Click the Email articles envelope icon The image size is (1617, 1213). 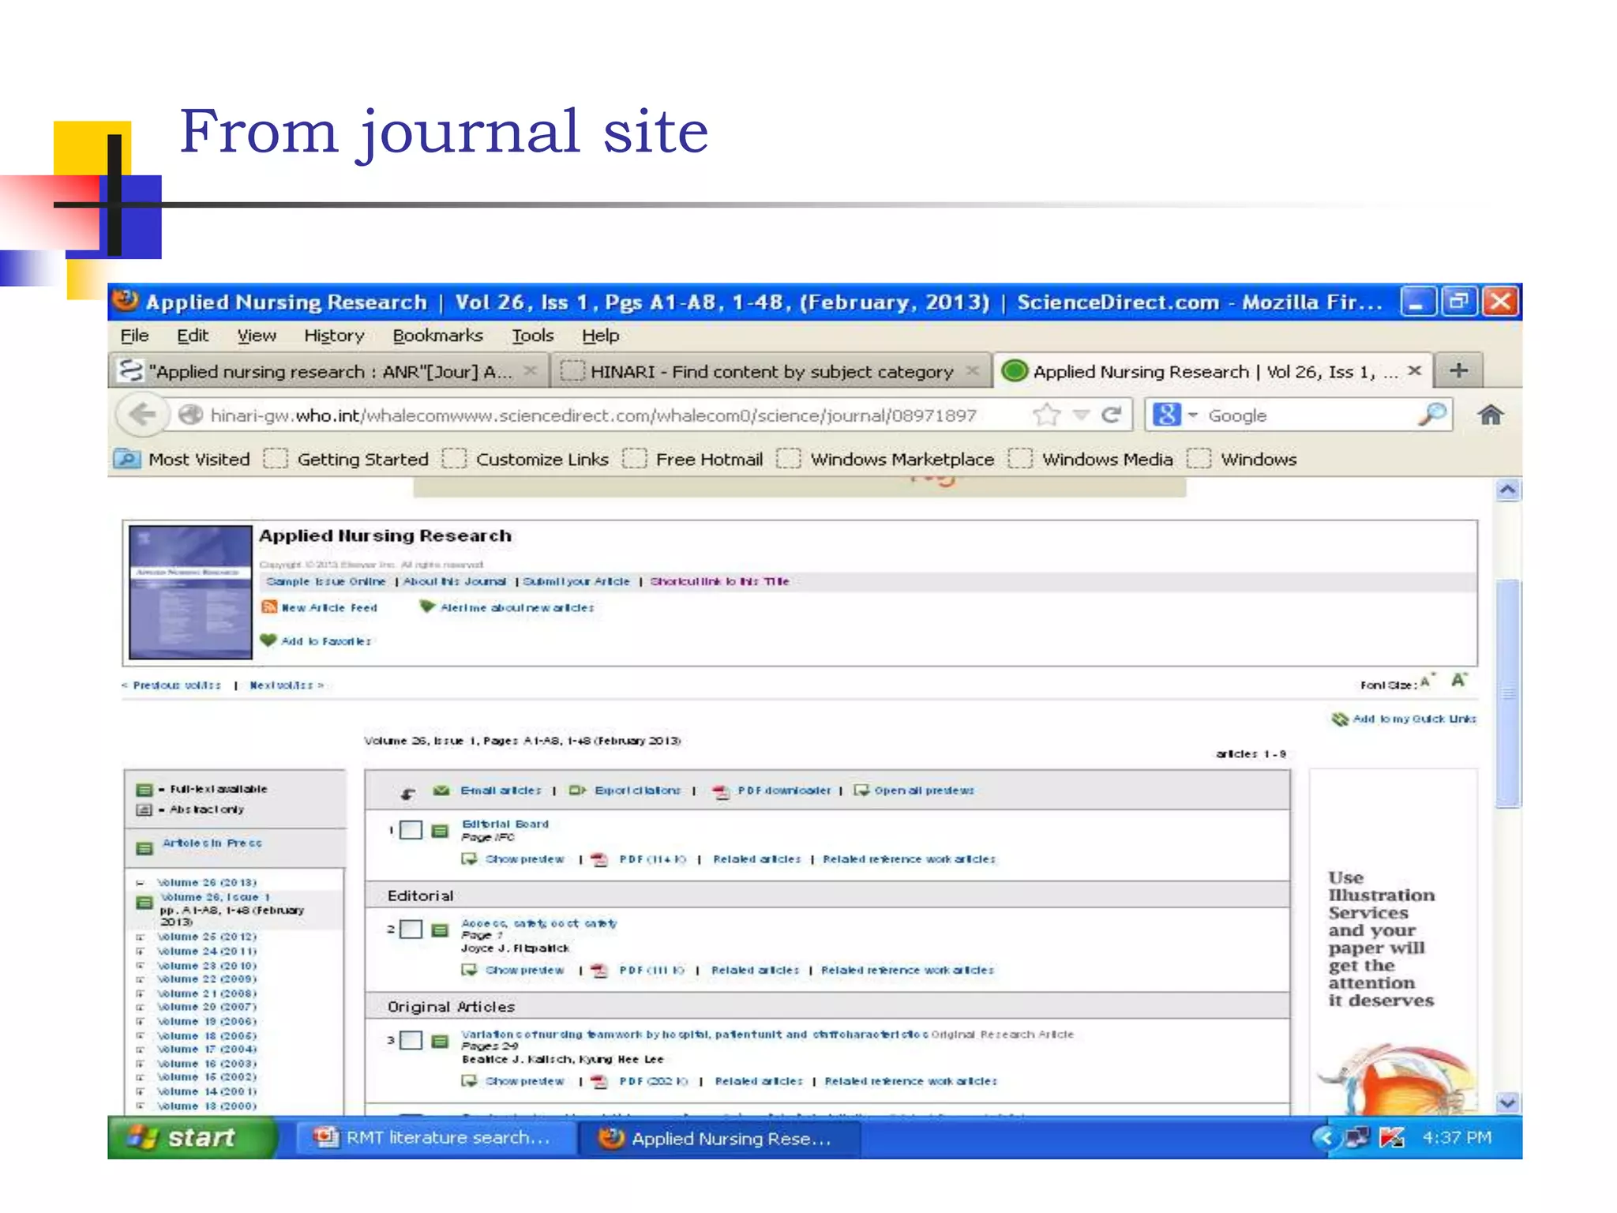coord(441,791)
